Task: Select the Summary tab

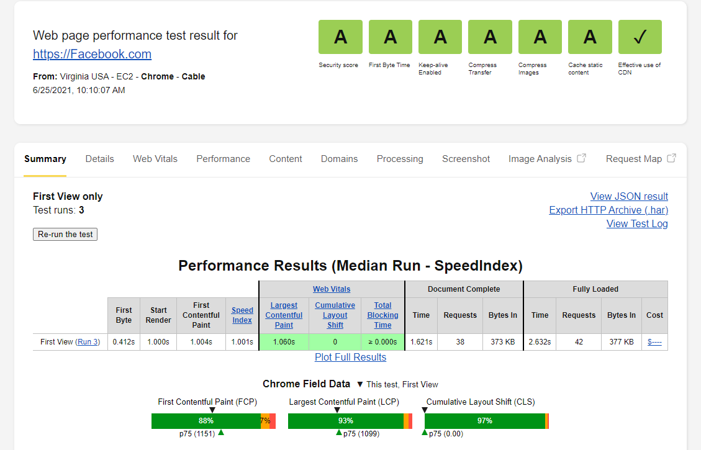Action: coord(45,159)
